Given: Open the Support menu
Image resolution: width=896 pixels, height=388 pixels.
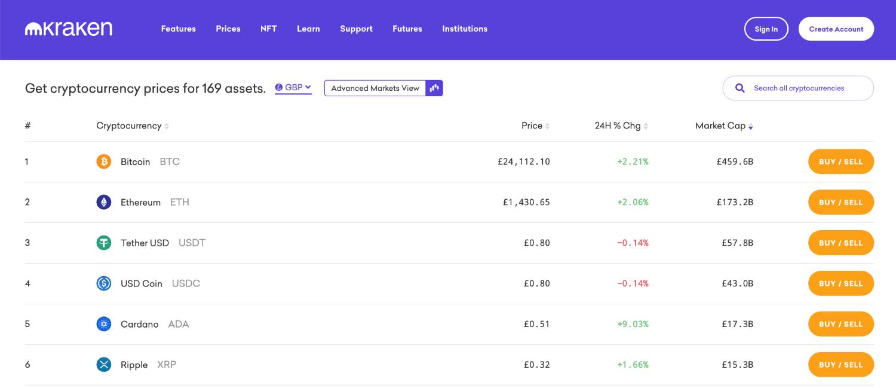Looking at the screenshot, I should tap(357, 29).
